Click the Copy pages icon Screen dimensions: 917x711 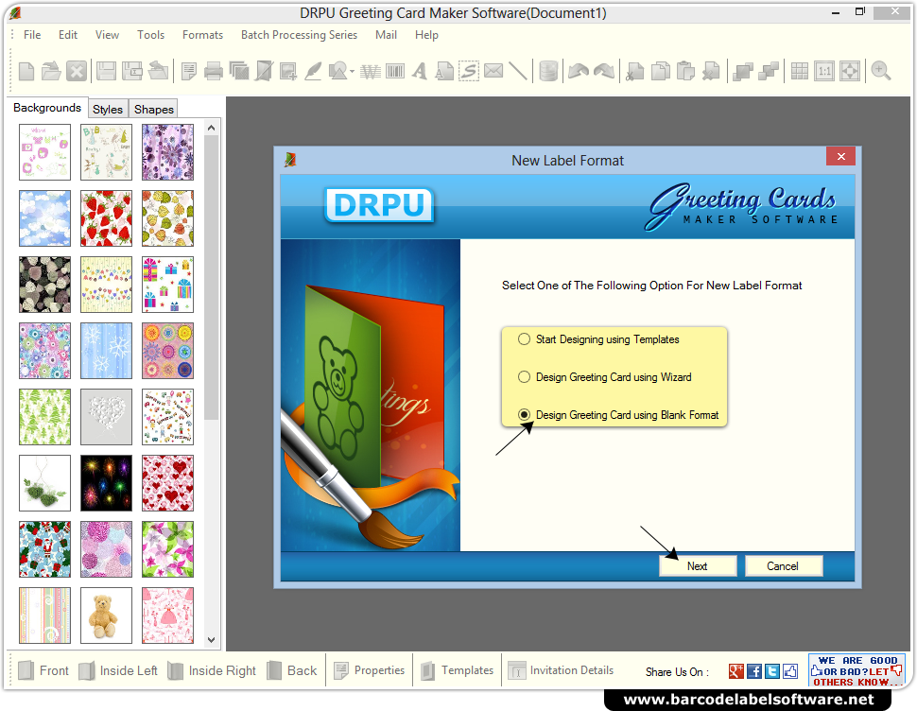pyautogui.click(x=660, y=71)
